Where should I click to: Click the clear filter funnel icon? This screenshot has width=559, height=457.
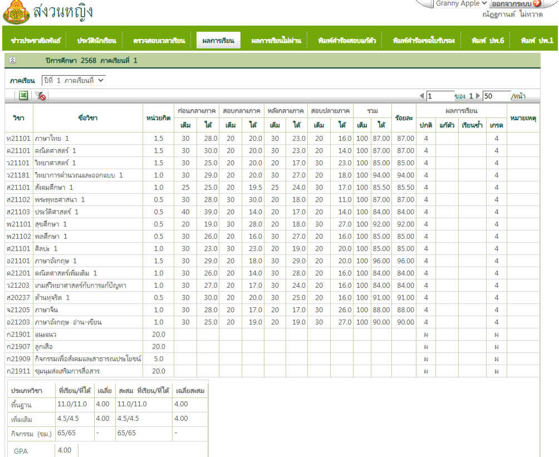(40, 96)
